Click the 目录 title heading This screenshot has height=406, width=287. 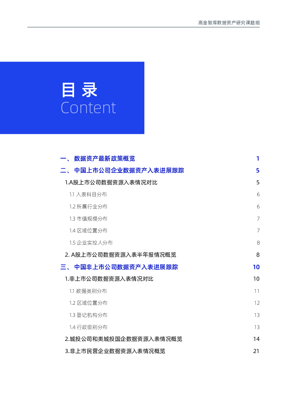[x=79, y=90]
